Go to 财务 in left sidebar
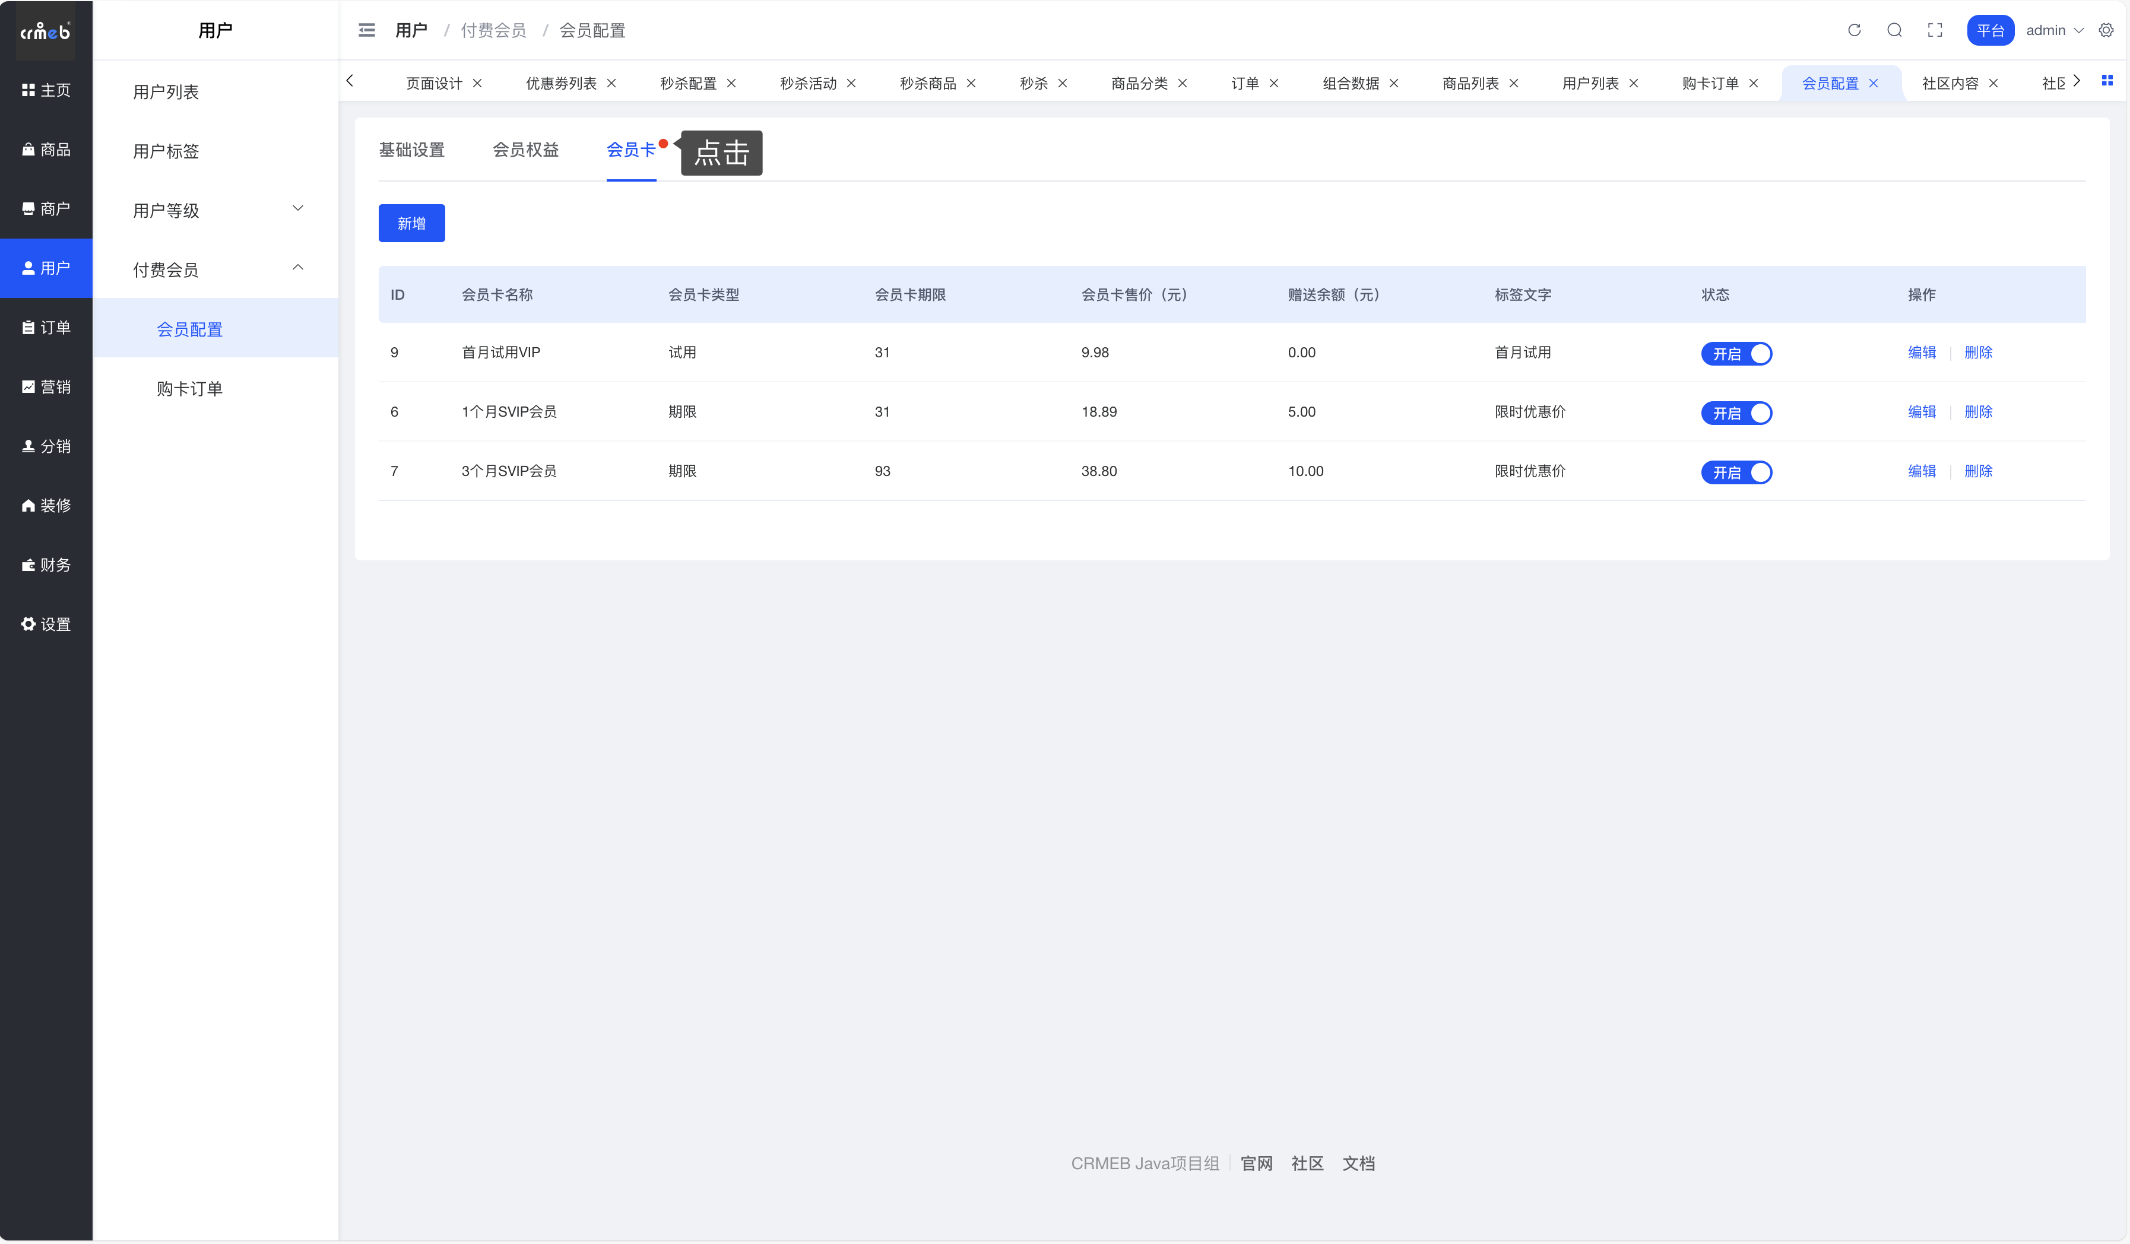The image size is (2130, 1244). pos(46,564)
